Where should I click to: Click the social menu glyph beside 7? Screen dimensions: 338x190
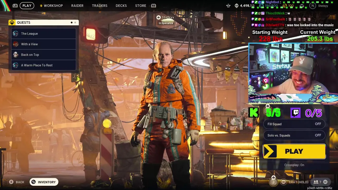[325, 182]
